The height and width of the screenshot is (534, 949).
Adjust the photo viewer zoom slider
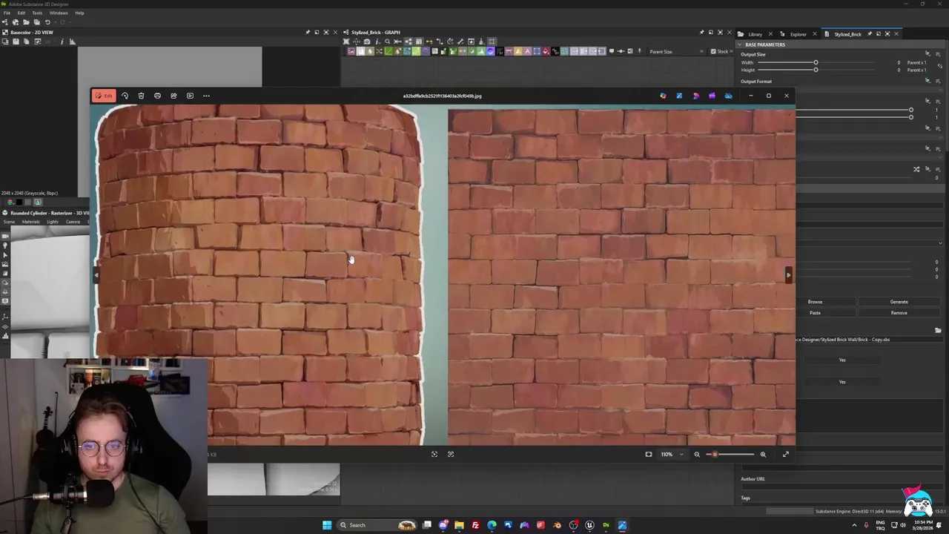pyautogui.click(x=730, y=454)
